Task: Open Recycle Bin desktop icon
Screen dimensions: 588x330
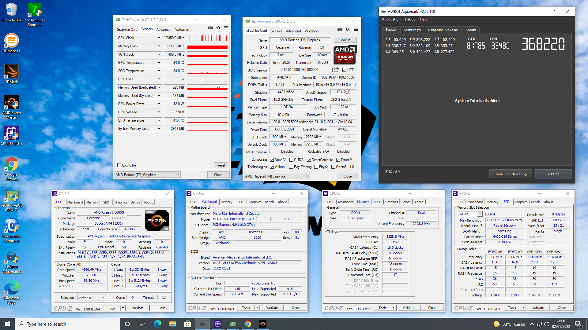Action: pos(11,12)
